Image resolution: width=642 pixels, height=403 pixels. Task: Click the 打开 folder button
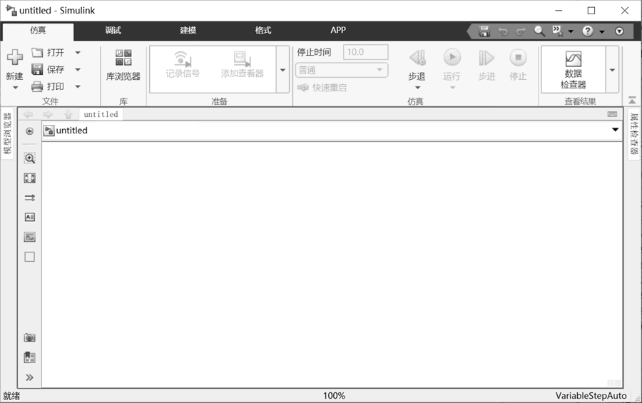click(x=49, y=52)
